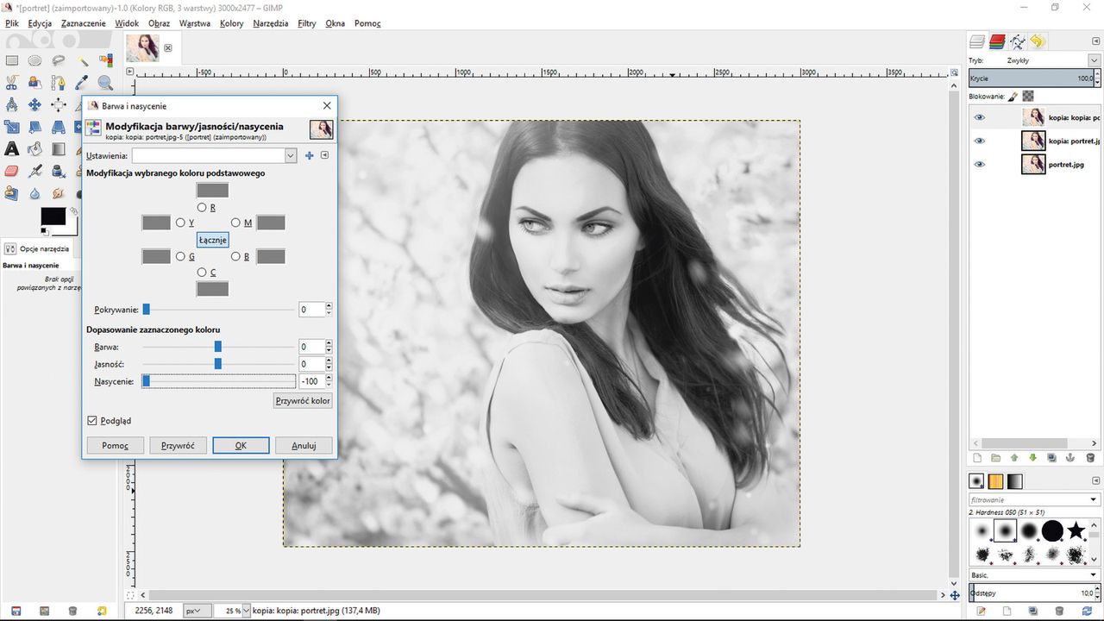Open the Tryb layer mode dropdown
Image resolution: width=1104 pixels, height=621 pixels.
point(1094,60)
